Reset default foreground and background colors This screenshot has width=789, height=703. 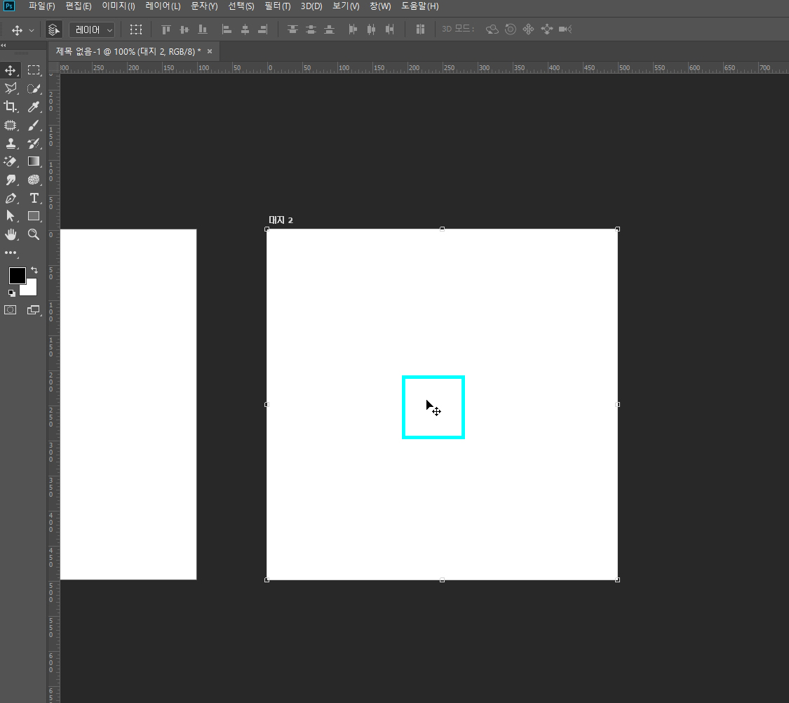[12, 293]
